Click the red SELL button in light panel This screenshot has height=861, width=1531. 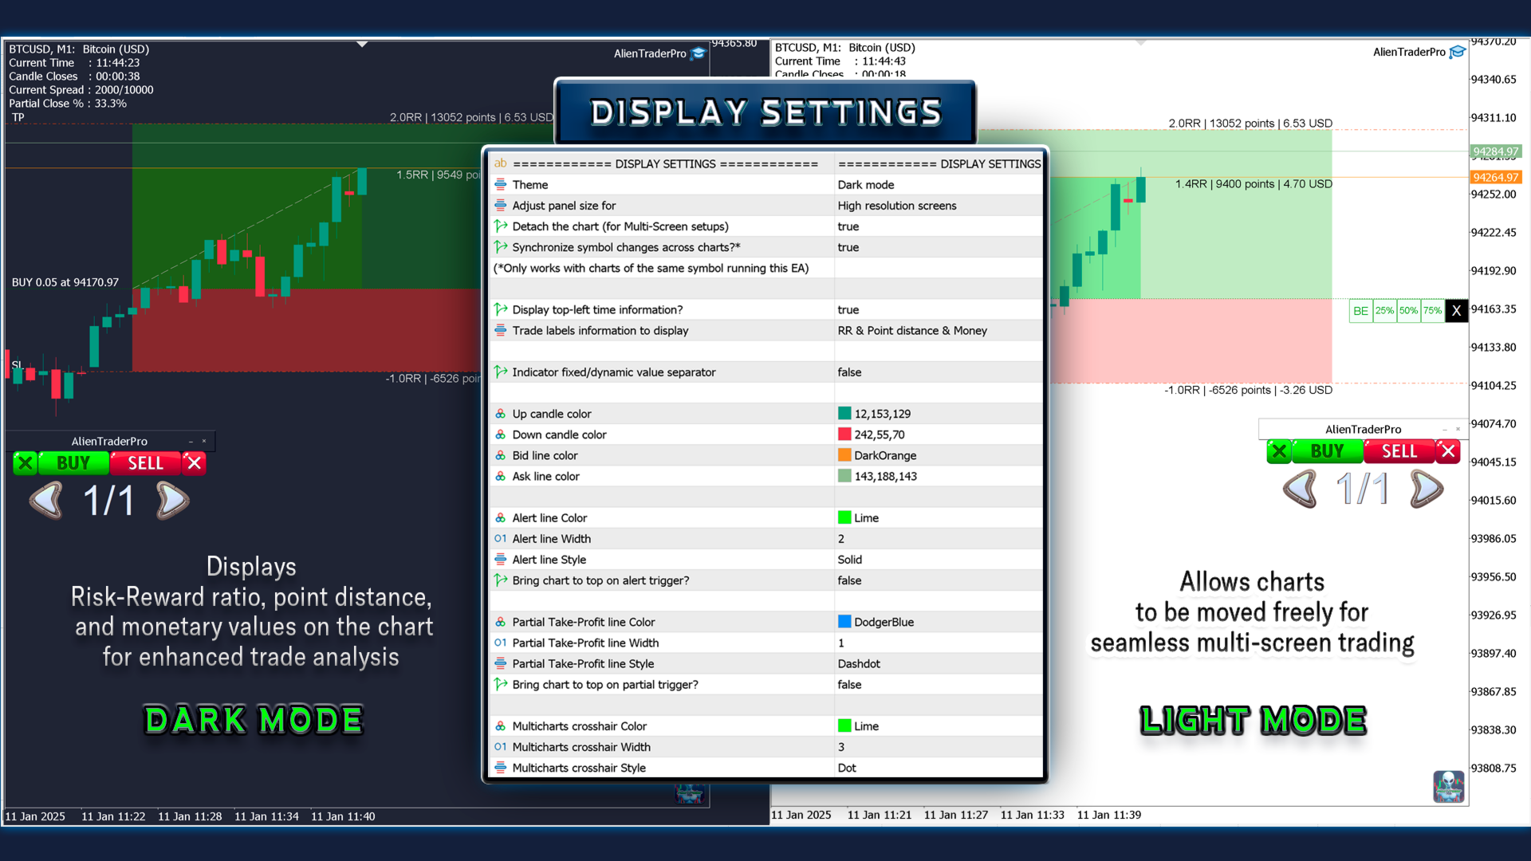click(1399, 451)
